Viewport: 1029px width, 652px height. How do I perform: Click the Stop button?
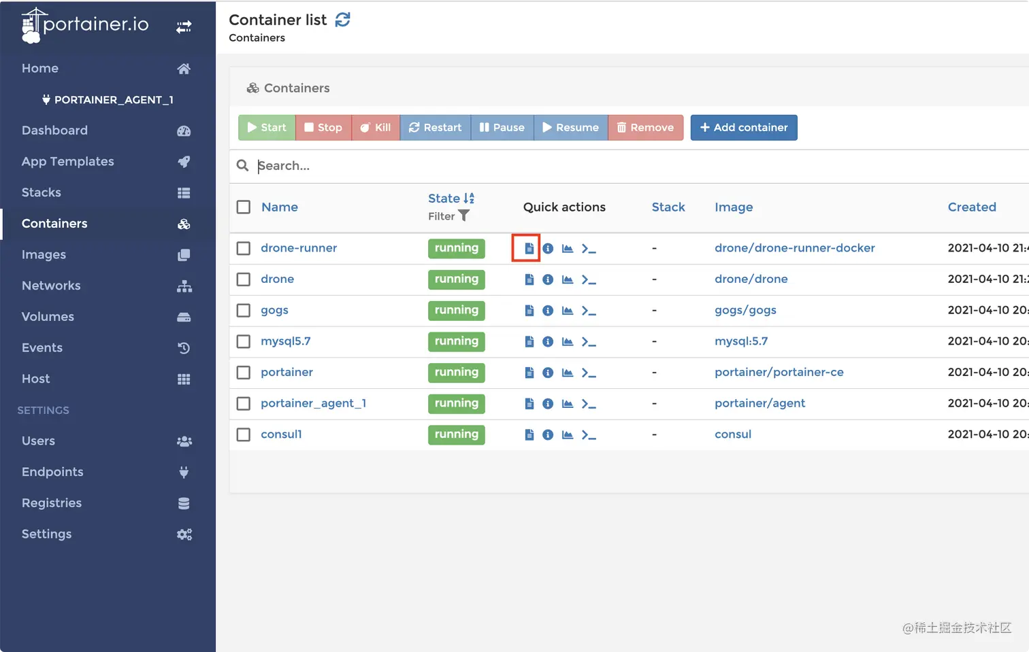[x=323, y=127]
